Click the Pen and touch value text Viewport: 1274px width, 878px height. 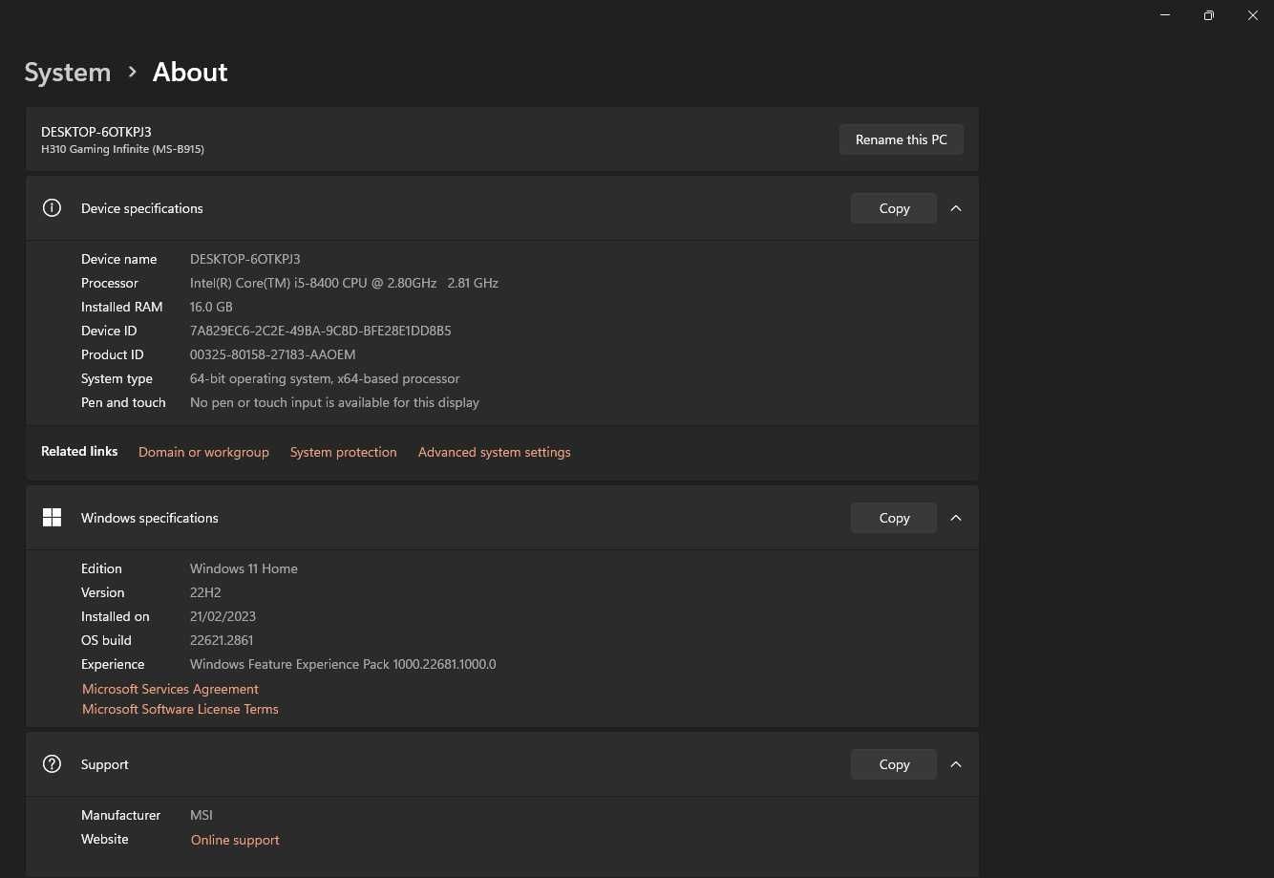click(x=334, y=402)
